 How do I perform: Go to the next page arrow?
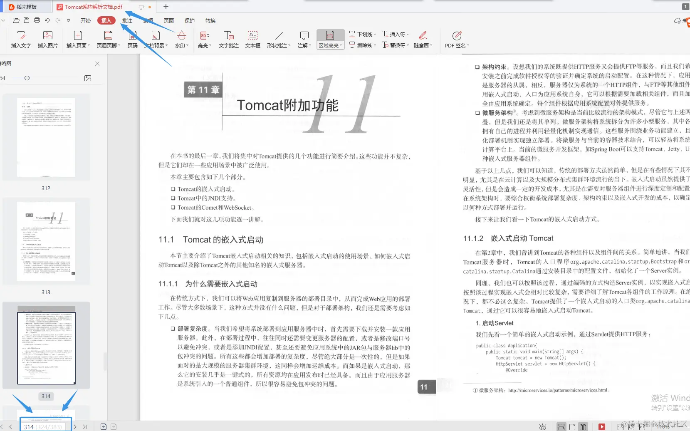click(75, 427)
